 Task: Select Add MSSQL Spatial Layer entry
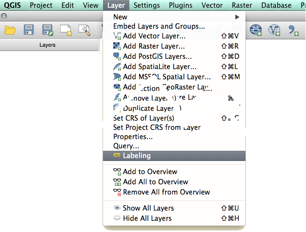coord(174,77)
